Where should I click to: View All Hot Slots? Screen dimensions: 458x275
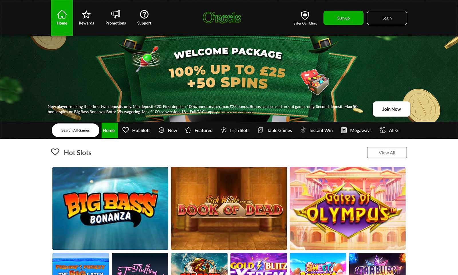(x=387, y=153)
